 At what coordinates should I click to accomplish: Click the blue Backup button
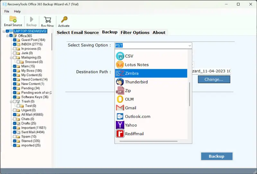[217, 156]
